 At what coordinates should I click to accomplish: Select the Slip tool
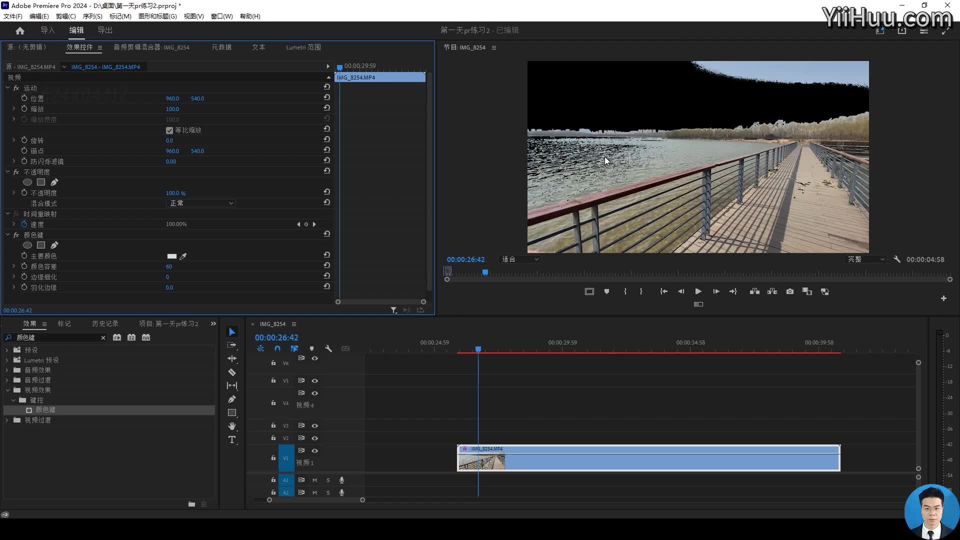coord(232,385)
